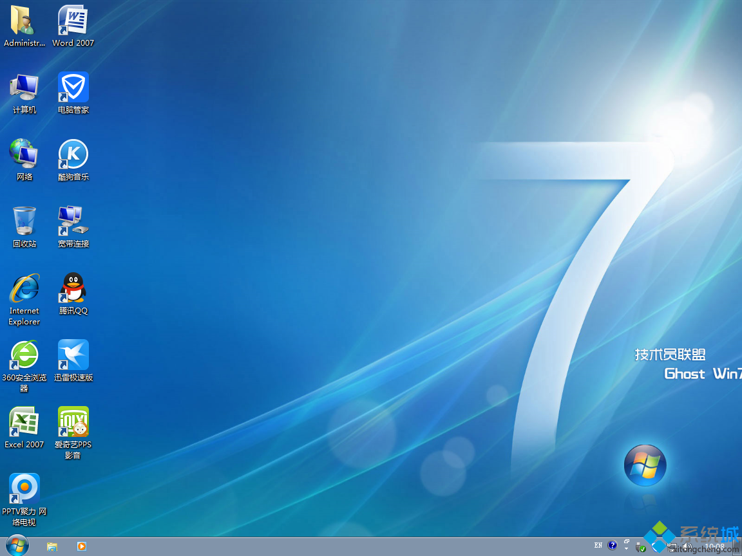This screenshot has width=742, height=556.
Task: Select the PPTV聚力 网络电视 icon
Action: click(x=24, y=489)
